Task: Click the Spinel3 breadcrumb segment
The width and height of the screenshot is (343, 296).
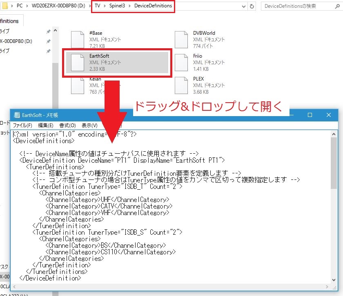Action: pyautogui.click(x=117, y=6)
